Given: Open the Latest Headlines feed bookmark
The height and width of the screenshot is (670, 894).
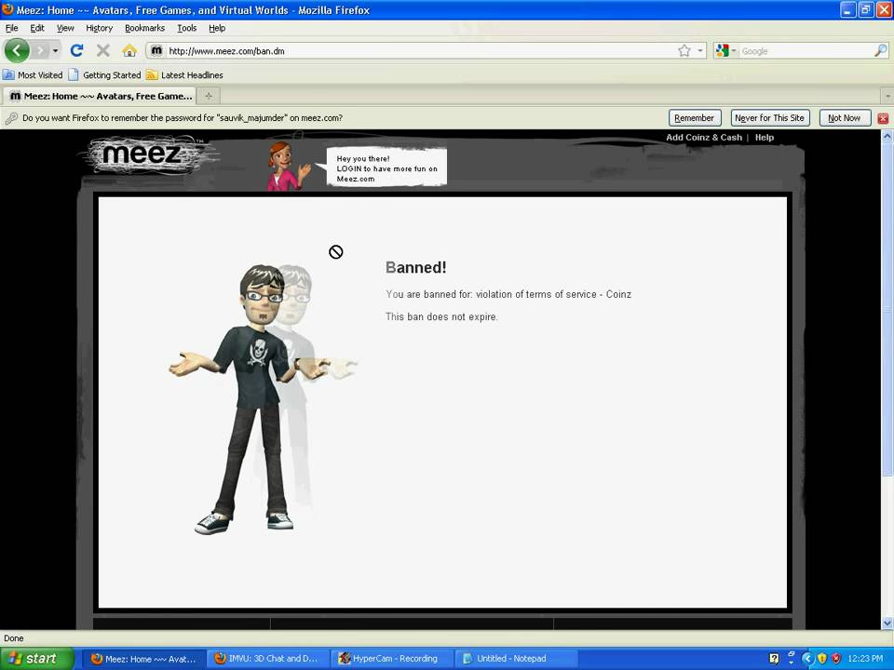Looking at the screenshot, I should [x=184, y=74].
